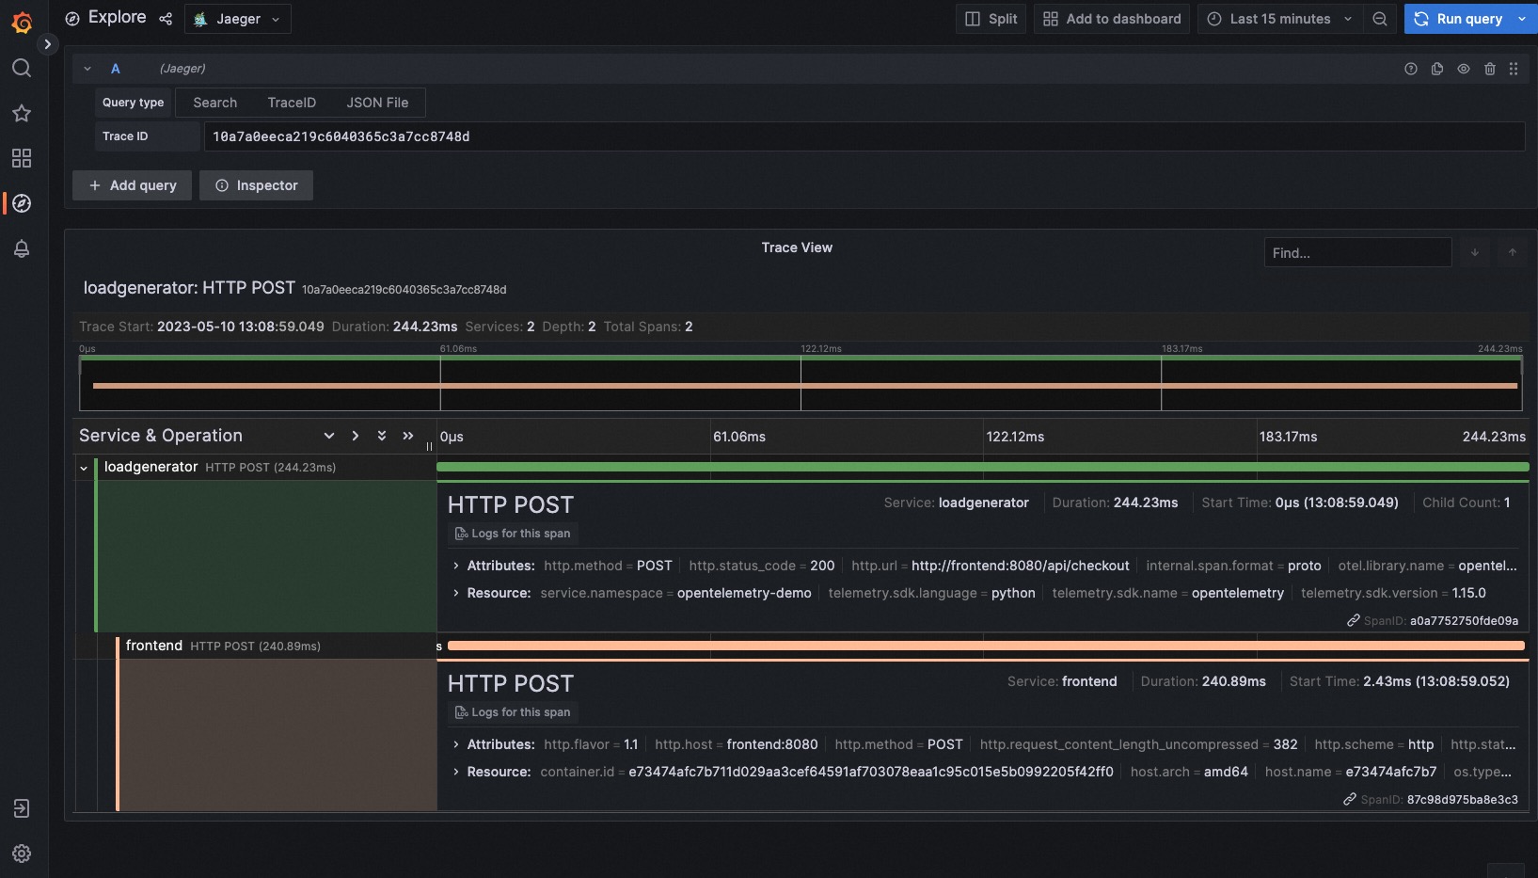Click the Trace ID input field
1538x878 pixels.
[x=864, y=136]
